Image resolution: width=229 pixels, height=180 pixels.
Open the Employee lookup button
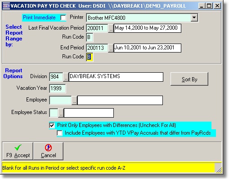pos(74,100)
